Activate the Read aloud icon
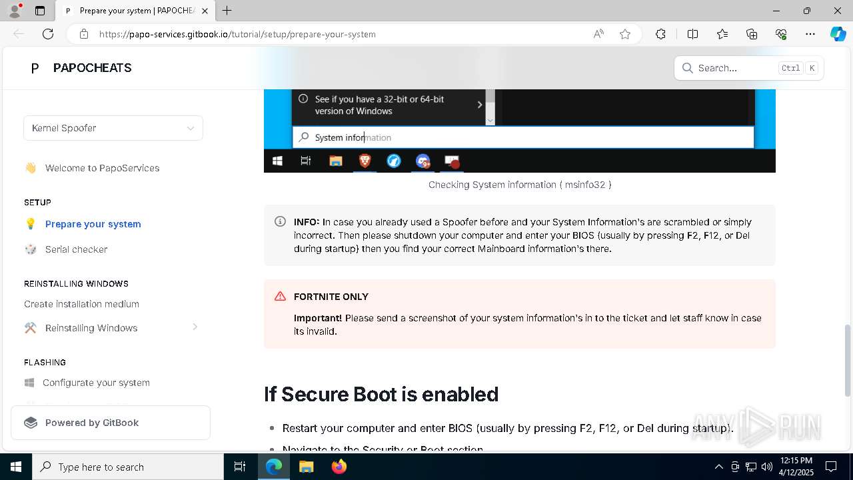Screen dimensions: 853x480 pyautogui.click(x=598, y=34)
